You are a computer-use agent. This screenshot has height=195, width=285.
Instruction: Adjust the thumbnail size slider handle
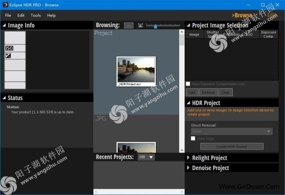[x=155, y=27]
